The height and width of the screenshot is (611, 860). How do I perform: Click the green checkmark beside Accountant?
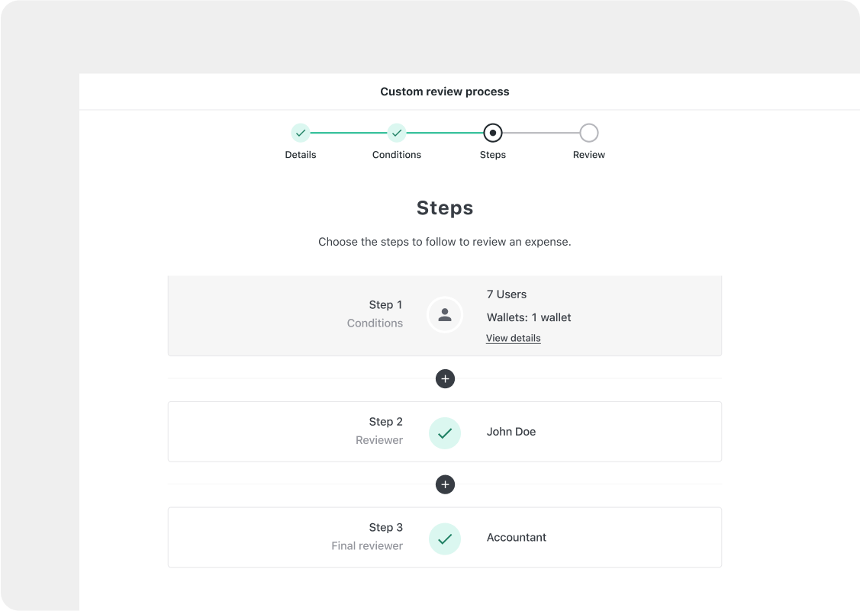[x=445, y=539]
